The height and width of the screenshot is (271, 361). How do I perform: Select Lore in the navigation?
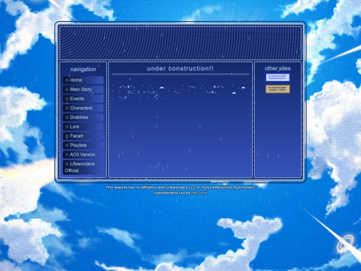[83, 126]
